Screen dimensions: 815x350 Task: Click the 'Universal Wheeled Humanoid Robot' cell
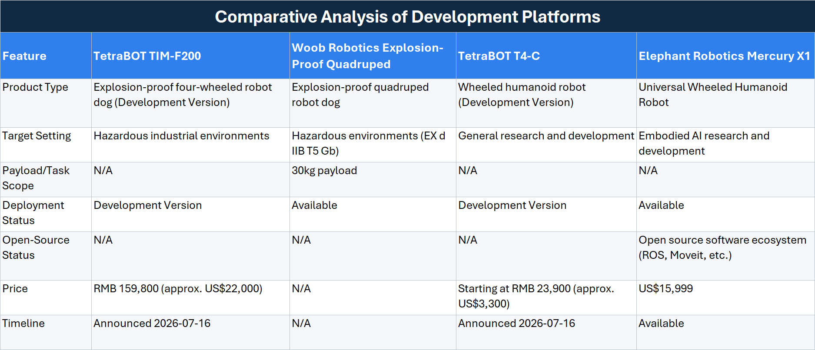click(x=725, y=103)
